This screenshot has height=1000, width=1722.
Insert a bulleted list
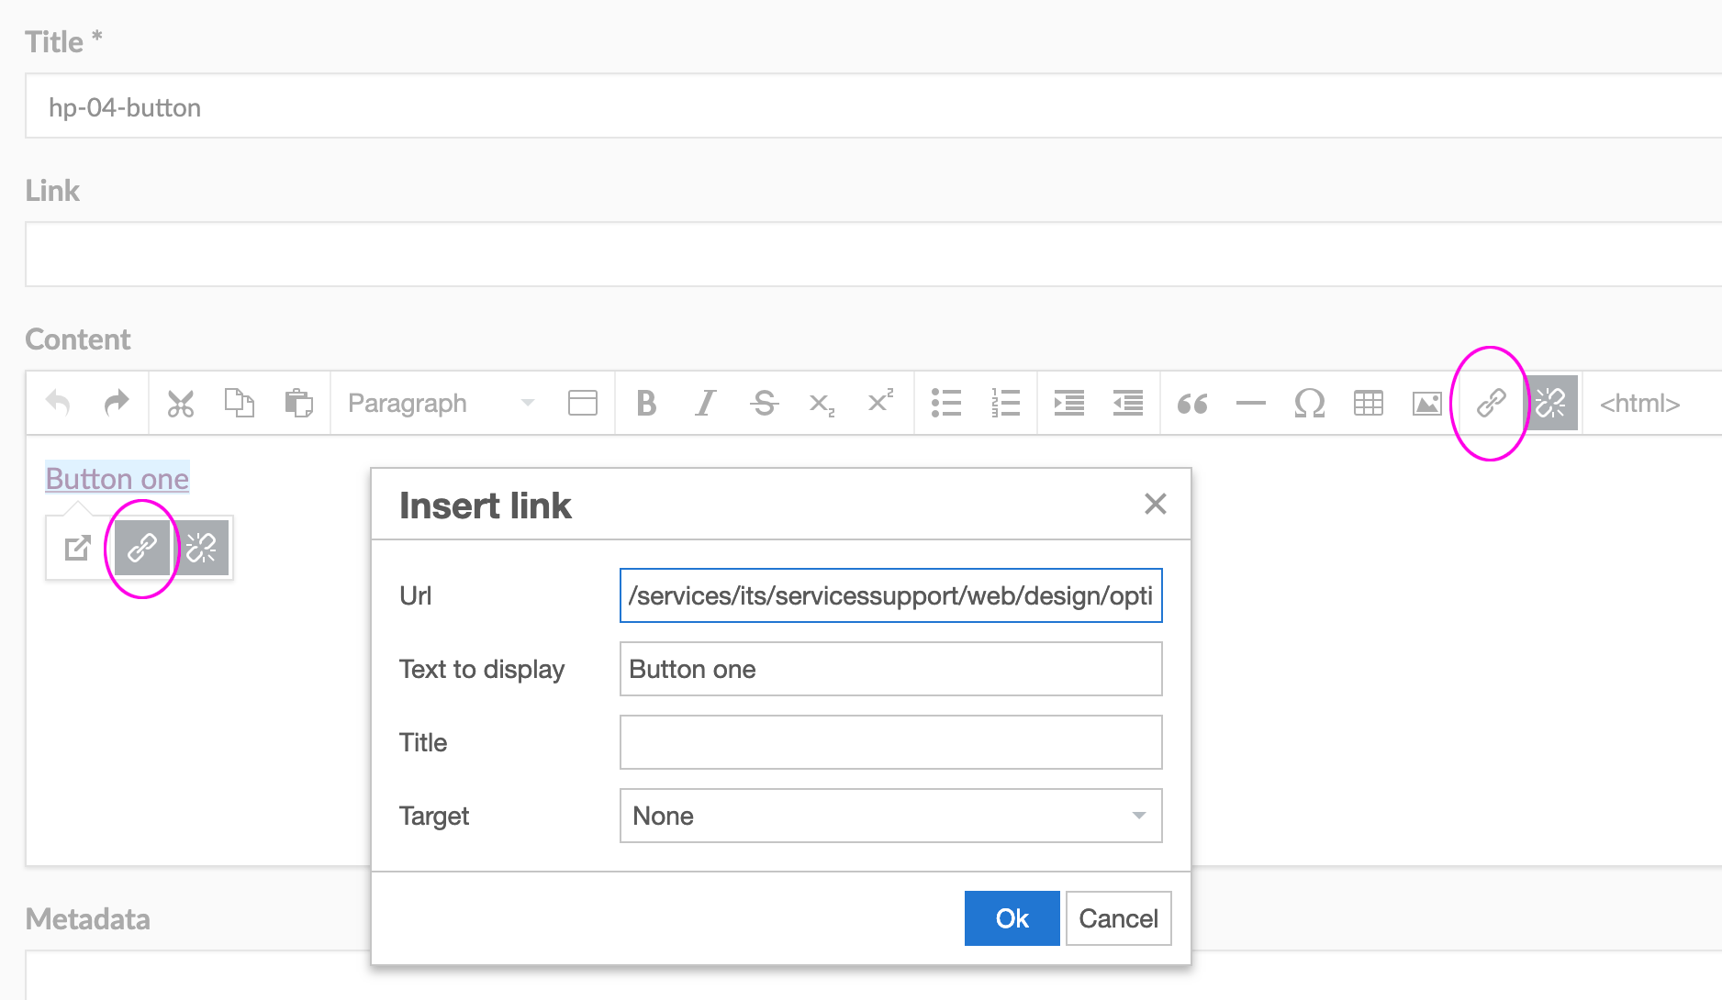[x=945, y=403]
